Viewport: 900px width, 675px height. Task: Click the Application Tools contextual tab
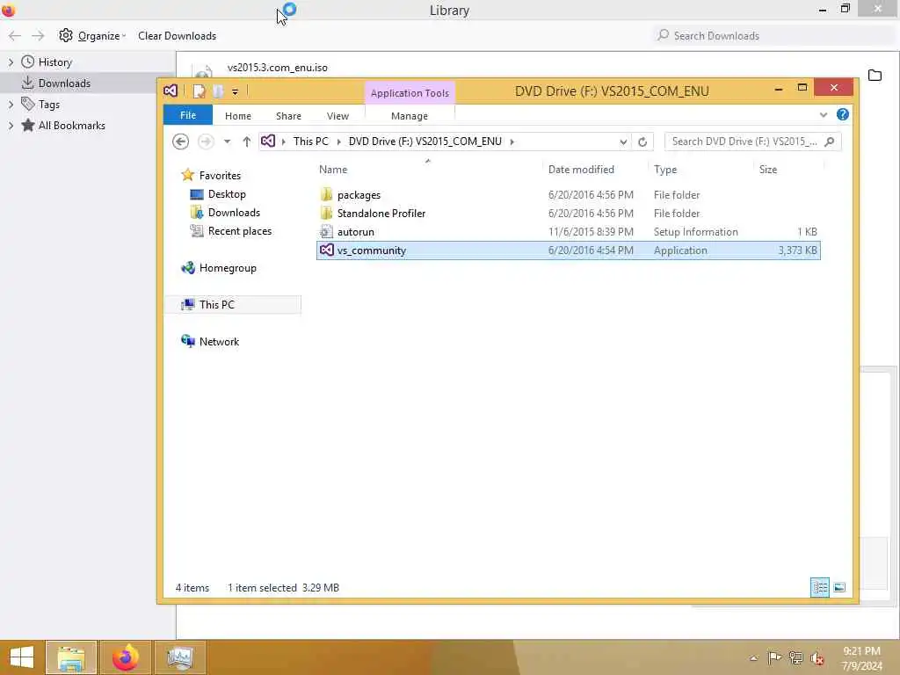pos(410,93)
